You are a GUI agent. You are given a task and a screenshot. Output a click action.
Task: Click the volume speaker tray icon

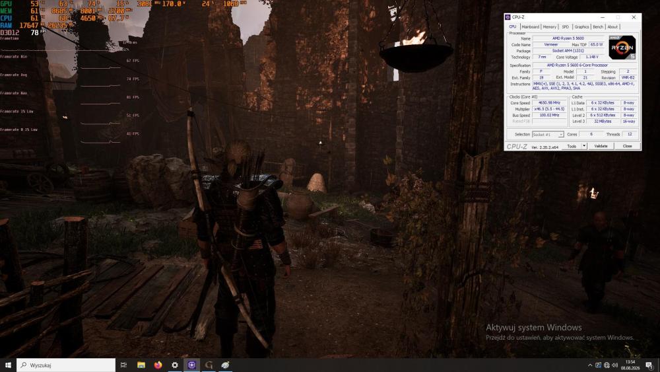[x=615, y=365]
